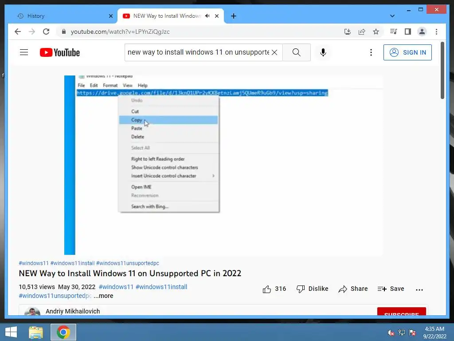Open Andriy Mikhailovich channel name

tap(73, 311)
